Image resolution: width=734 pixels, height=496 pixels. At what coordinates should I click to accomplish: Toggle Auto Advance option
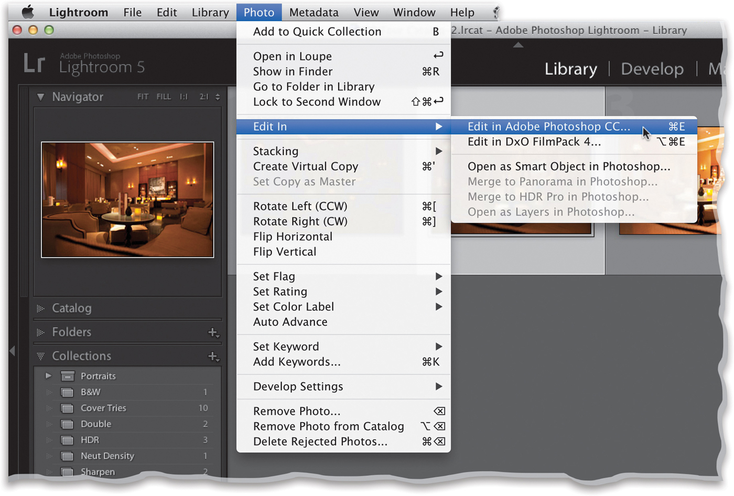click(x=343, y=322)
